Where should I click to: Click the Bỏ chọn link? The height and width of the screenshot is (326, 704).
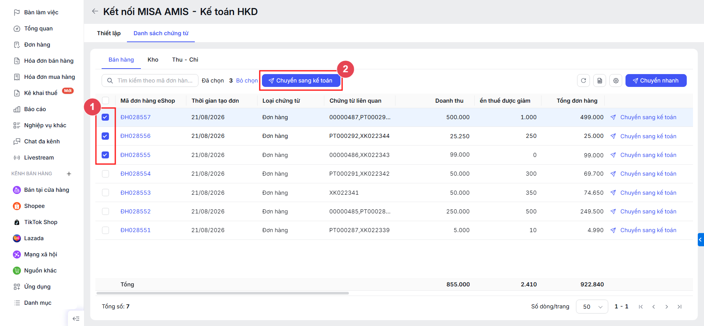[x=247, y=80]
